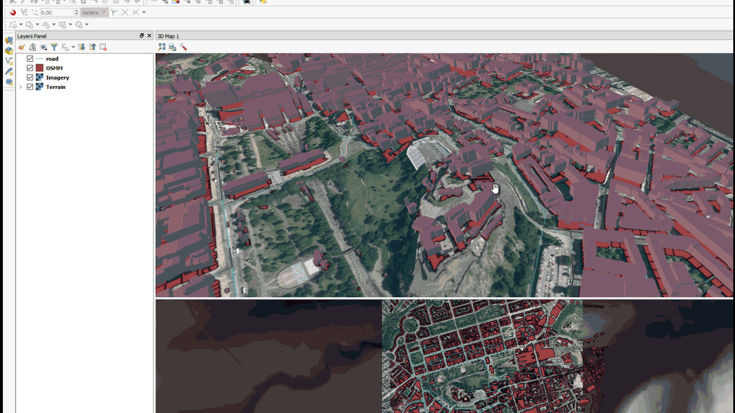Image resolution: width=735 pixels, height=413 pixels.
Task: Click the 2D map canvas imagery area
Action: coord(482,356)
